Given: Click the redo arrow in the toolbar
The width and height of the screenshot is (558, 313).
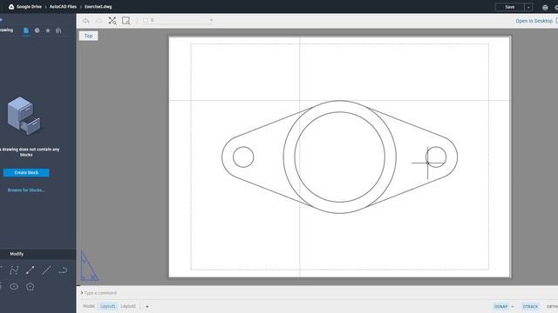Looking at the screenshot, I should click(99, 21).
